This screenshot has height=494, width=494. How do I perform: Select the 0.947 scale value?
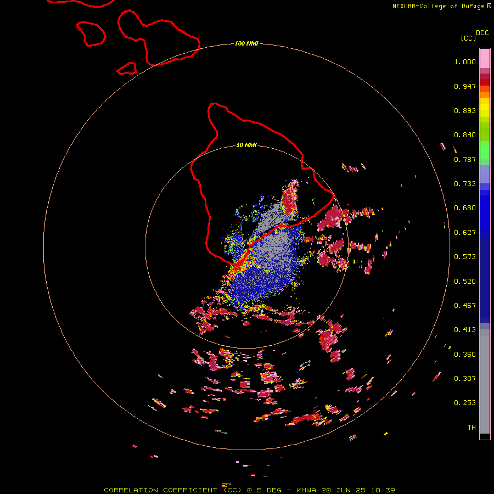click(465, 86)
